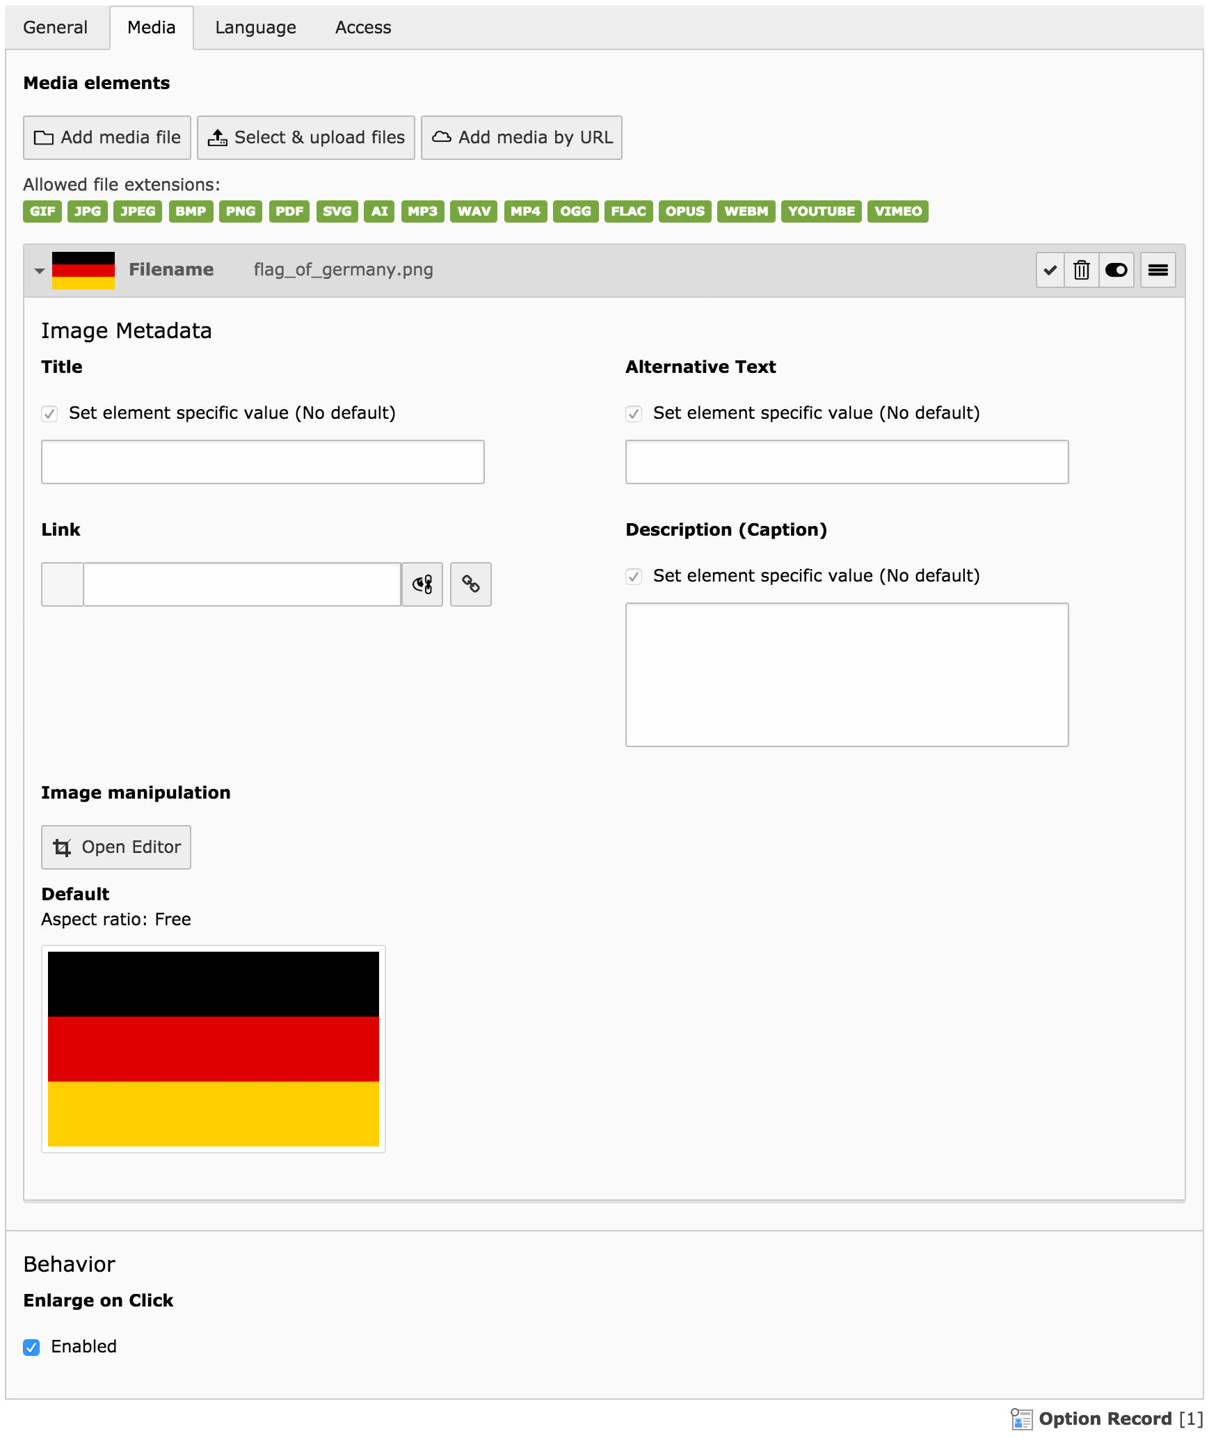Disable Enlarge on Click checkbox
This screenshot has height=1438, width=1209.
31,1348
